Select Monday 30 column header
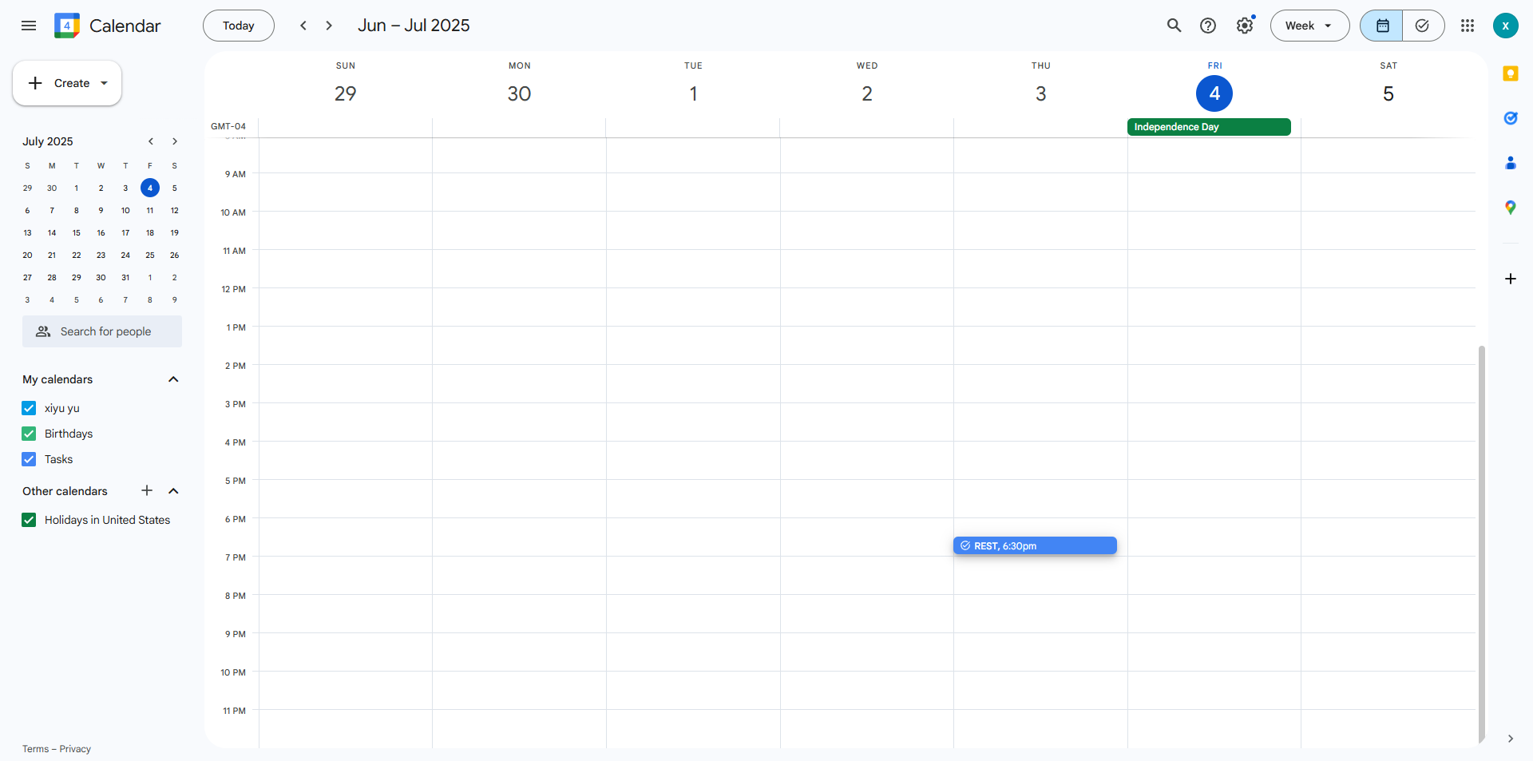This screenshot has width=1533, height=761. (519, 84)
